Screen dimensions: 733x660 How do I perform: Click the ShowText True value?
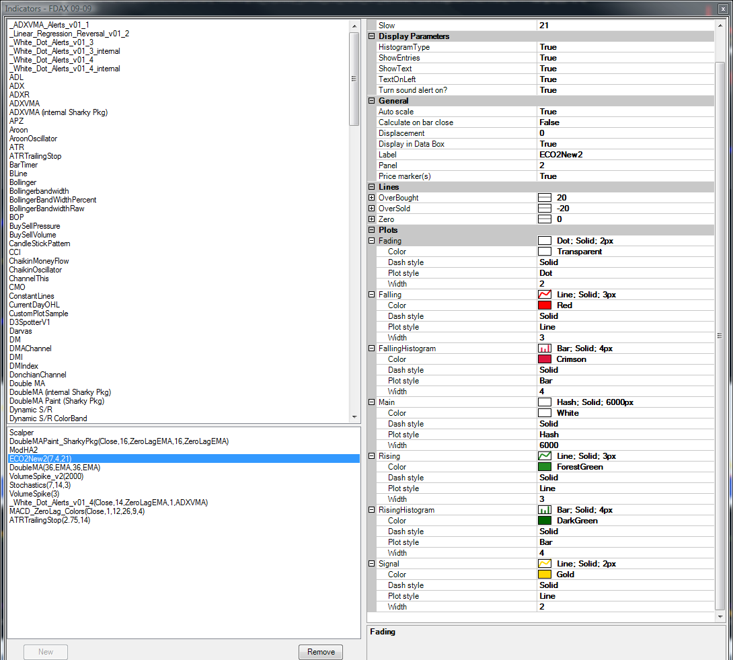[x=625, y=69]
